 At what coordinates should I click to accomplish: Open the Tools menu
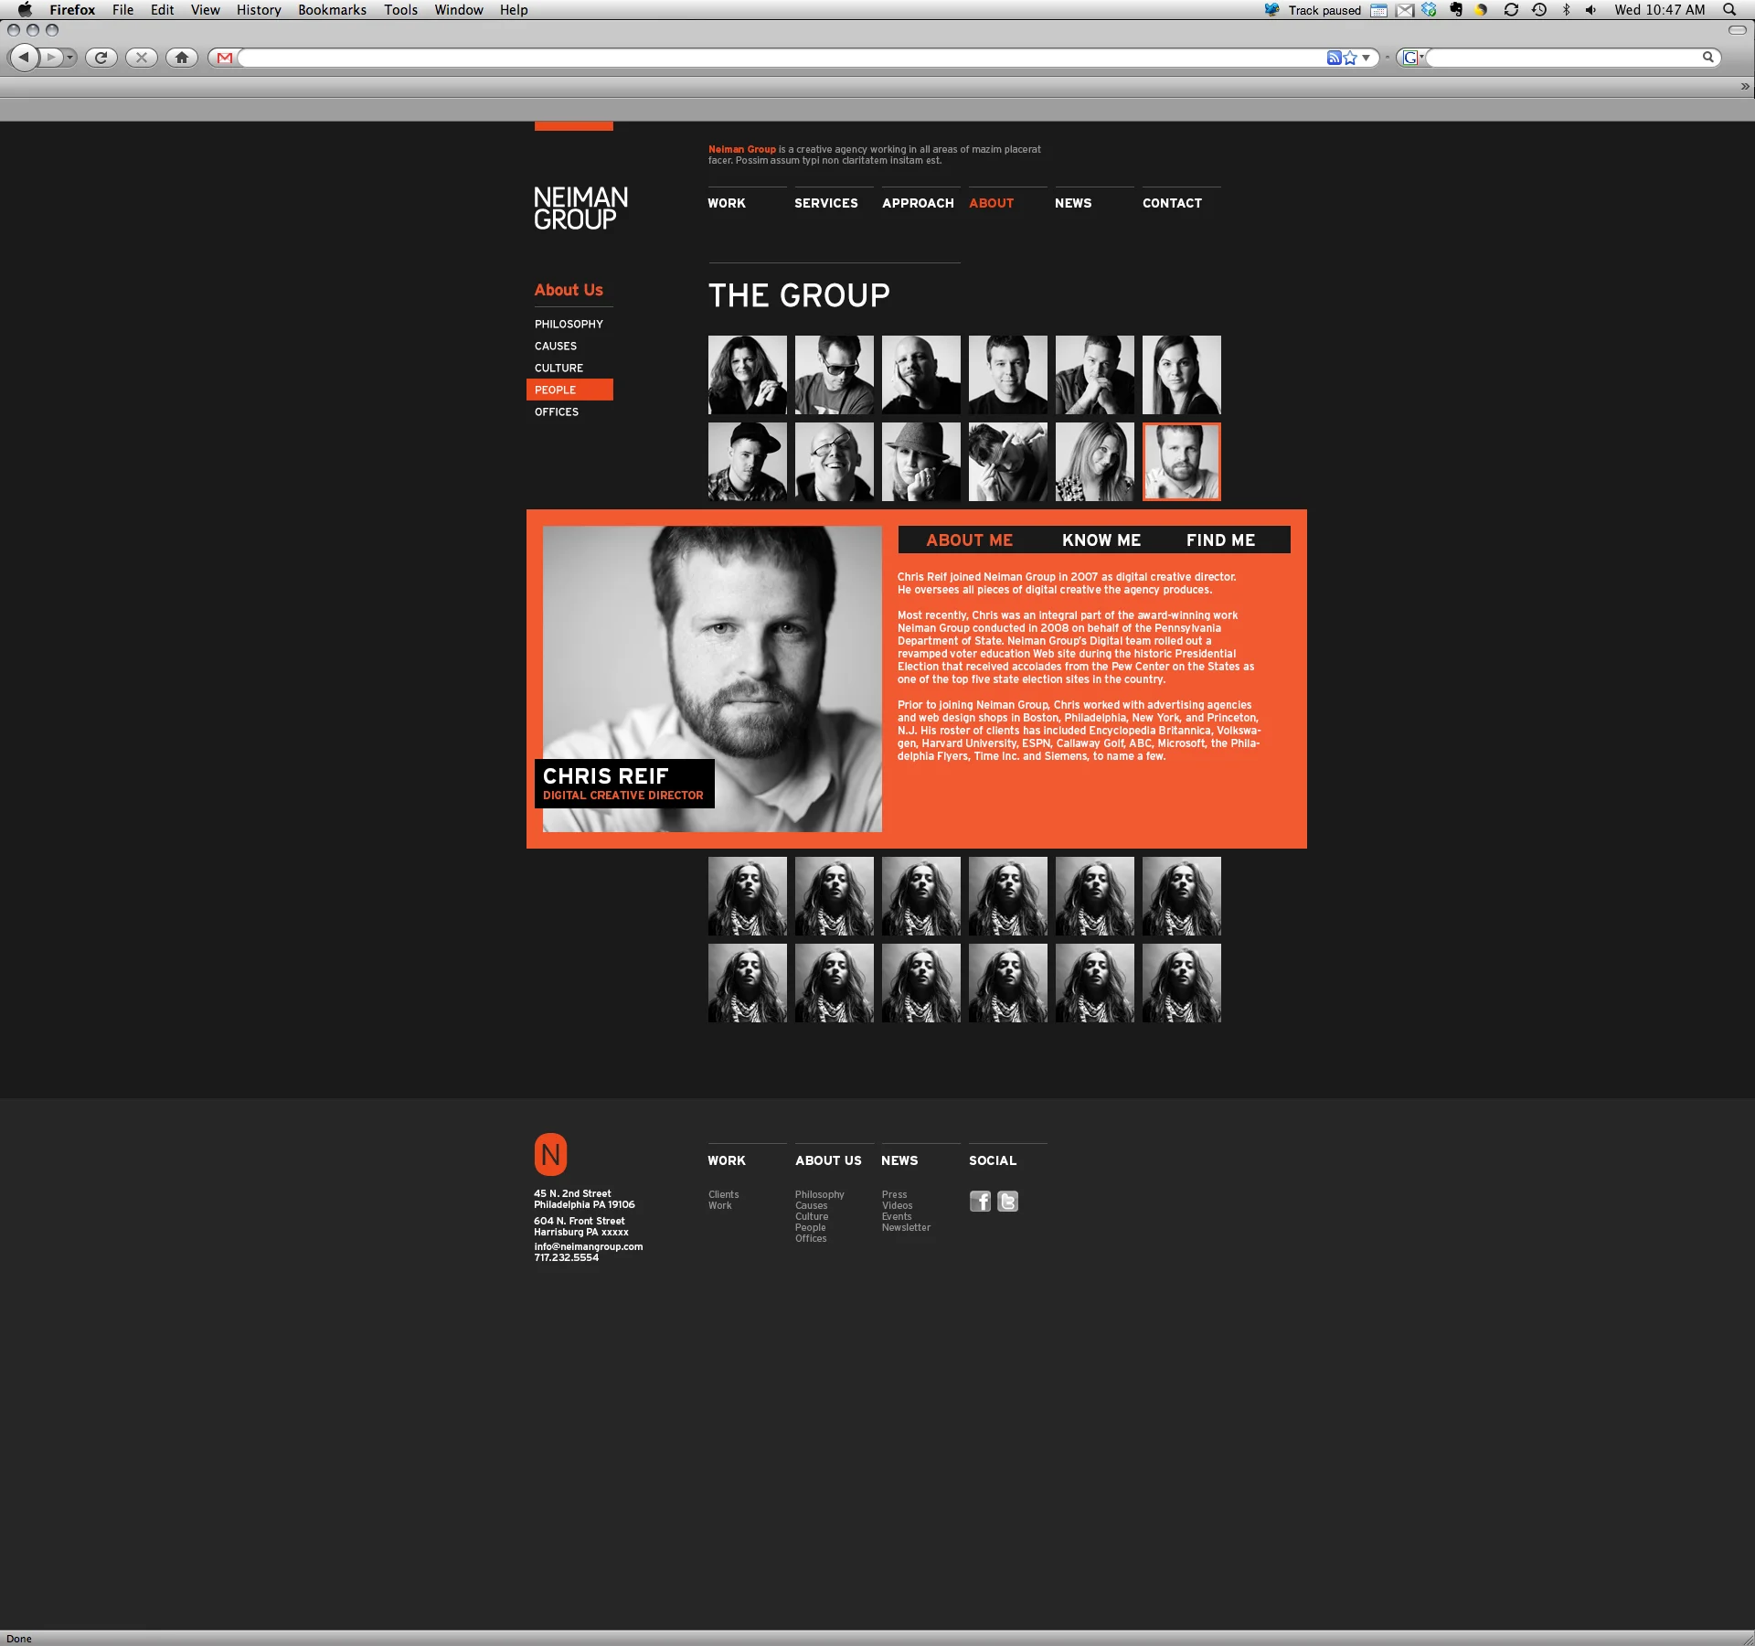click(400, 9)
